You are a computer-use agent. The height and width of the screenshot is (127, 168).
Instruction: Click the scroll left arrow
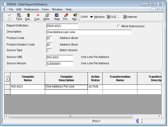point(7,116)
